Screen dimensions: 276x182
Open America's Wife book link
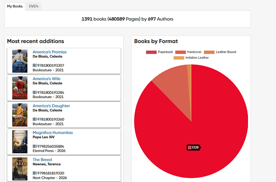click(47, 79)
